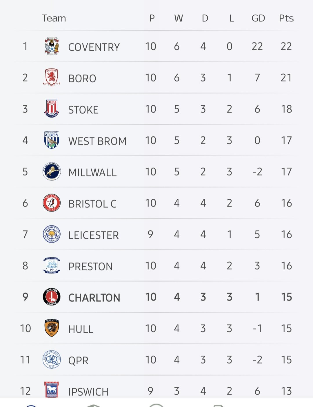Select the WEST BROM team name
This screenshot has height=407, width=313.
97,141
